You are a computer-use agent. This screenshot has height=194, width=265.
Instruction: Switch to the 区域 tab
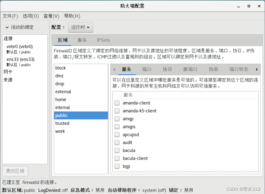click(x=63, y=40)
